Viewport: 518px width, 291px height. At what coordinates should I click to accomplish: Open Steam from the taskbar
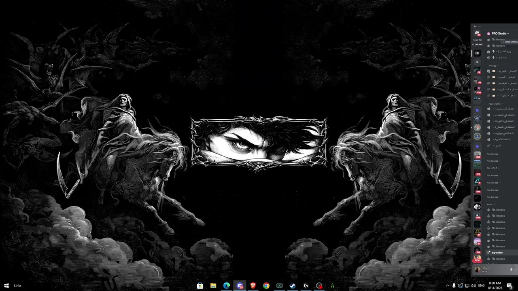tap(292, 286)
